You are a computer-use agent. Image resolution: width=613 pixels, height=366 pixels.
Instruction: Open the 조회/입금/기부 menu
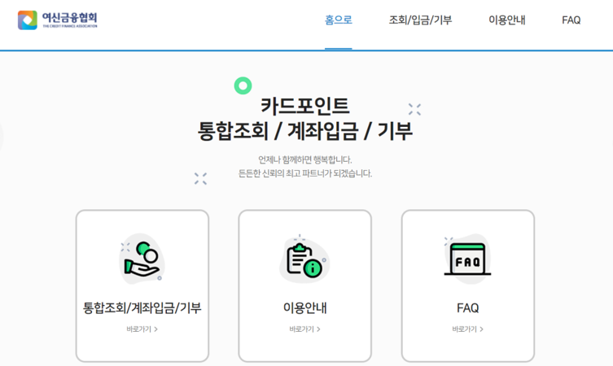pyautogui.click(x=420, y=20)
